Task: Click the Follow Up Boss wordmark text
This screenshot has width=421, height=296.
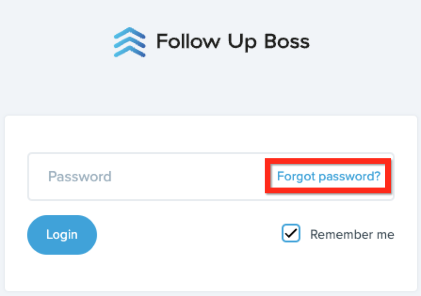Action: click(x=233, y=42)
